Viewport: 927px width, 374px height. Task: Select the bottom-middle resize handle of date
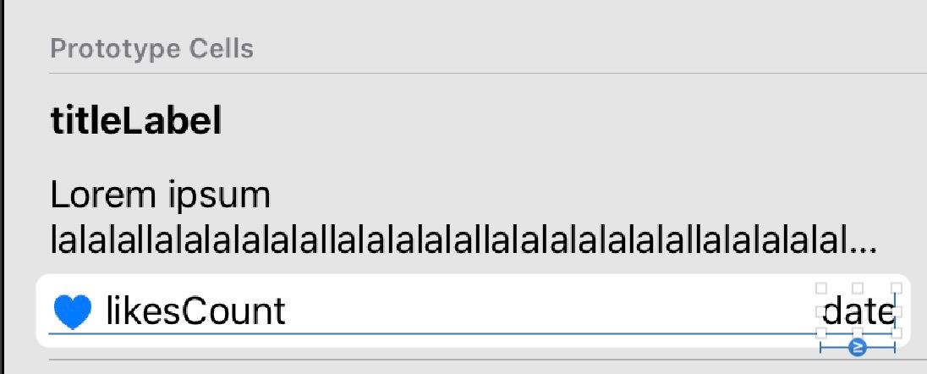click(x=858, y=333)
